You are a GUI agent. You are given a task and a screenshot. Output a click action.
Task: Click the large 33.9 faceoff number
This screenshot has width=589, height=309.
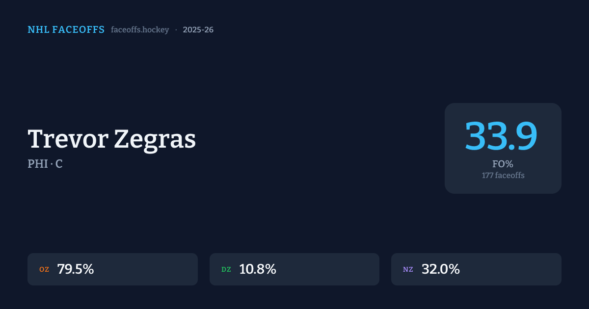[501, 136]
